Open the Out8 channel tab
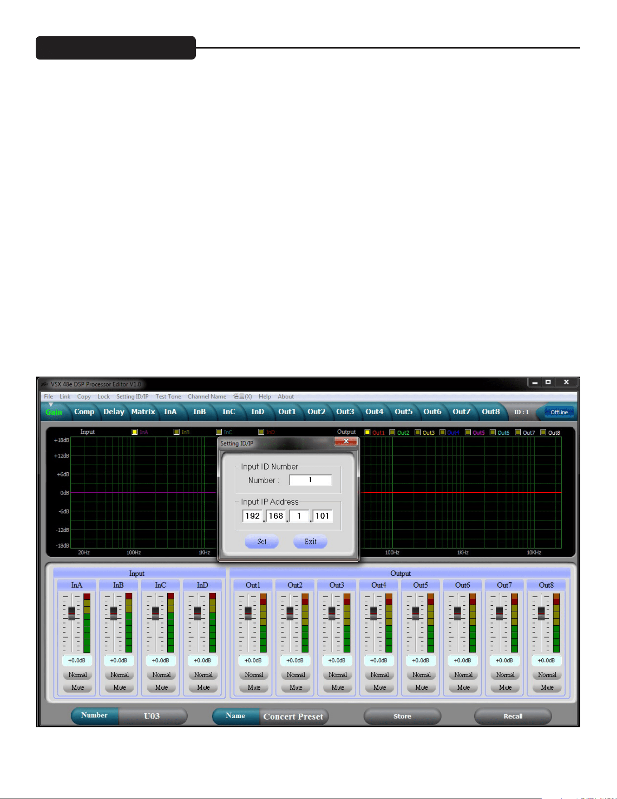617x799 pixels. (491, 412)
